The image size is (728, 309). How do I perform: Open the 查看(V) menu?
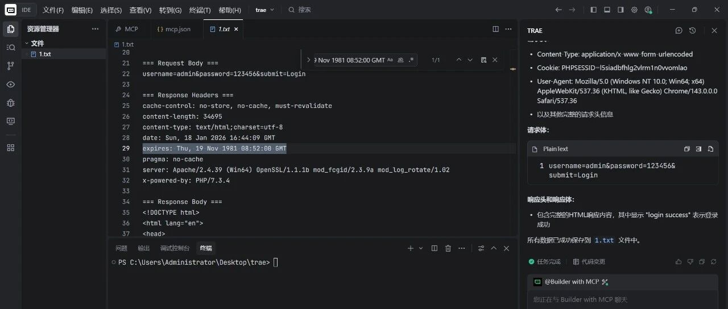pyautogui.click(x=140, y=10)
